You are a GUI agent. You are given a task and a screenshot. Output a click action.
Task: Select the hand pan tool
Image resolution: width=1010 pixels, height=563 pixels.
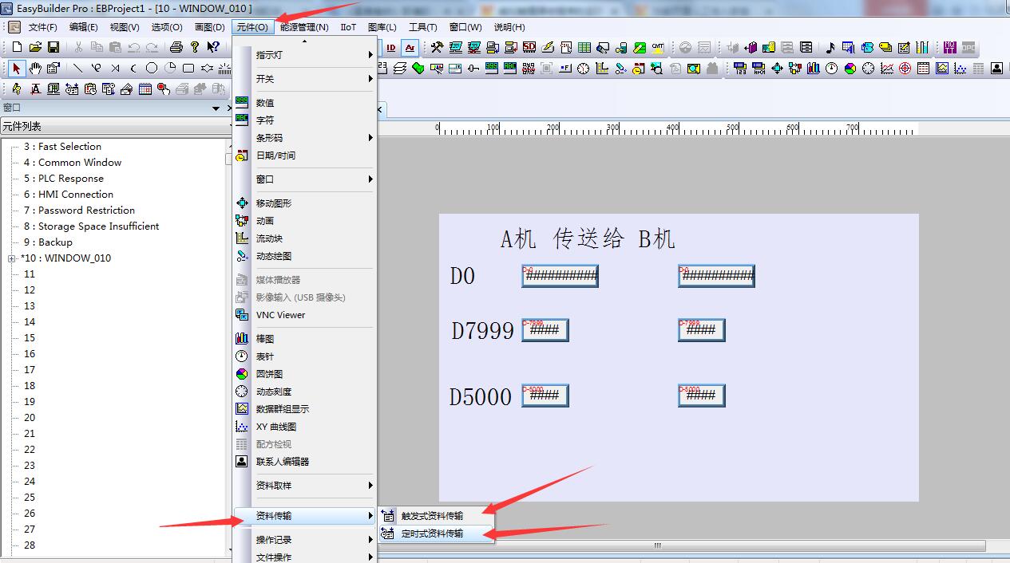coord(35,69)
